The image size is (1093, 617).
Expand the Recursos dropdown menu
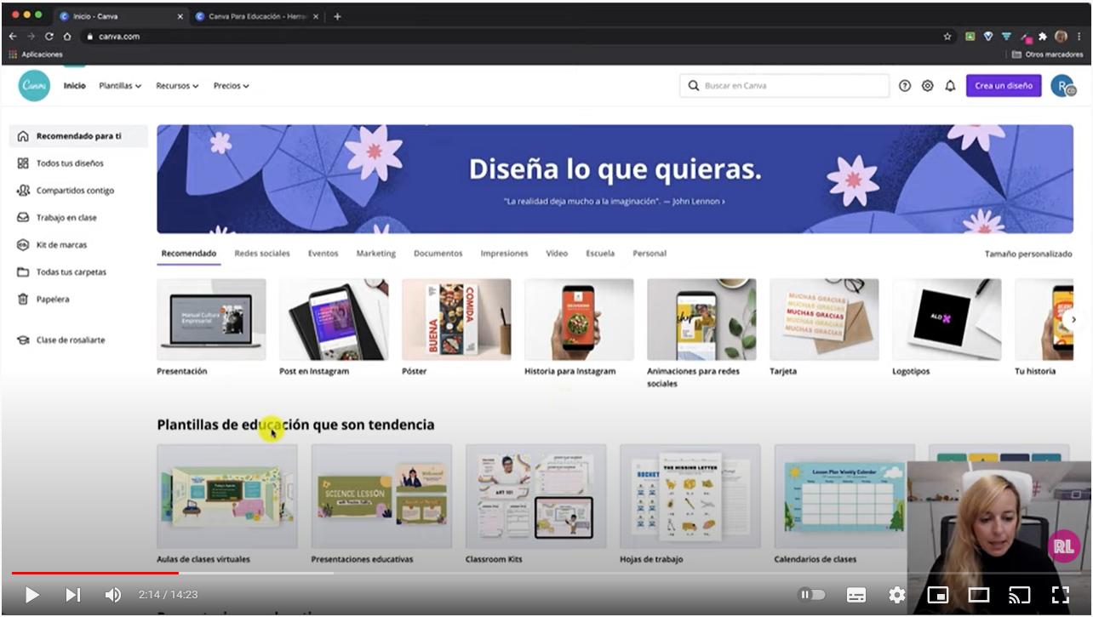coord(177,86)
